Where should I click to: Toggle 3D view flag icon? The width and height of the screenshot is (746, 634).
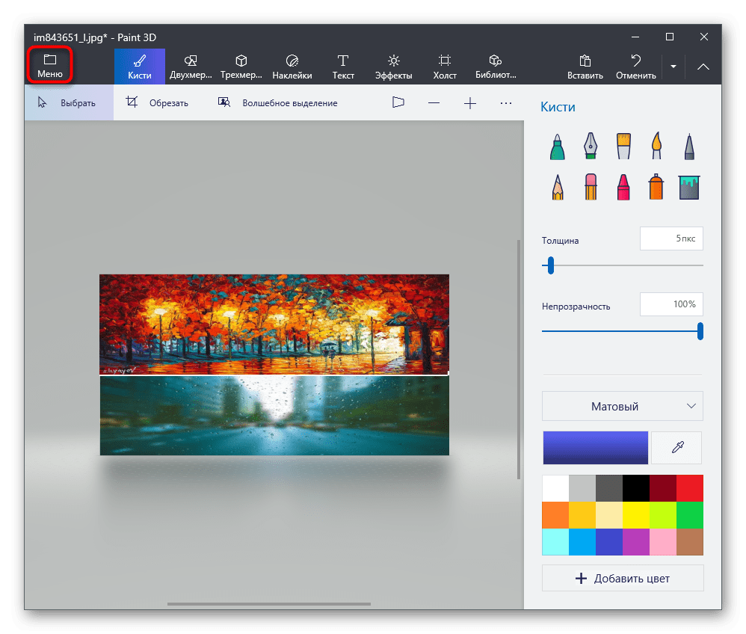398,103
